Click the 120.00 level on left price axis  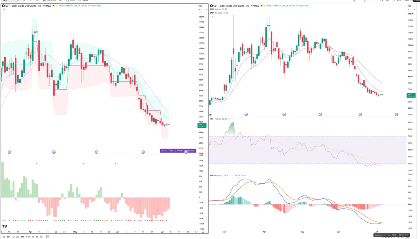(201, 17)
